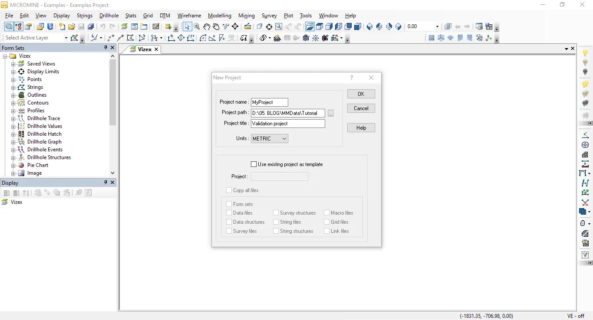Select the arrow pointer tool in toolbar
This screenshot has height=320, width=593.
[x=187, y=26]
